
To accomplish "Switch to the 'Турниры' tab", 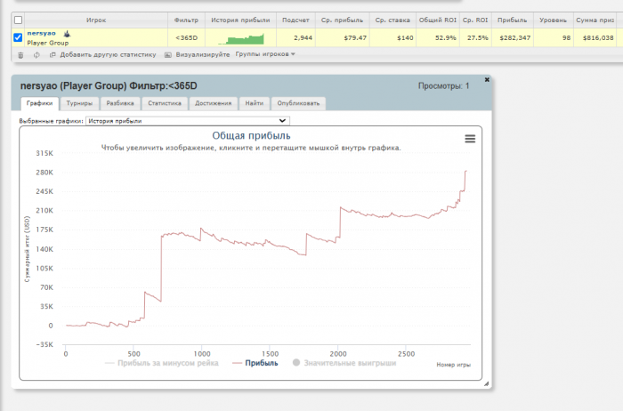I will 79,103.
